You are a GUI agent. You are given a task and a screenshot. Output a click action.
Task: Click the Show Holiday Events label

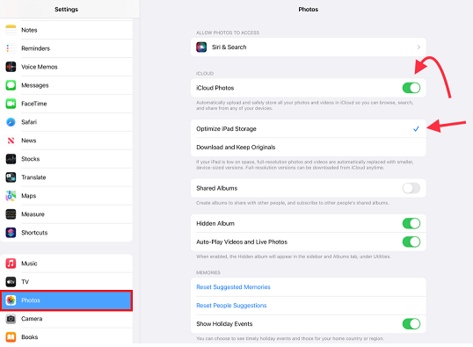(224, 324)
